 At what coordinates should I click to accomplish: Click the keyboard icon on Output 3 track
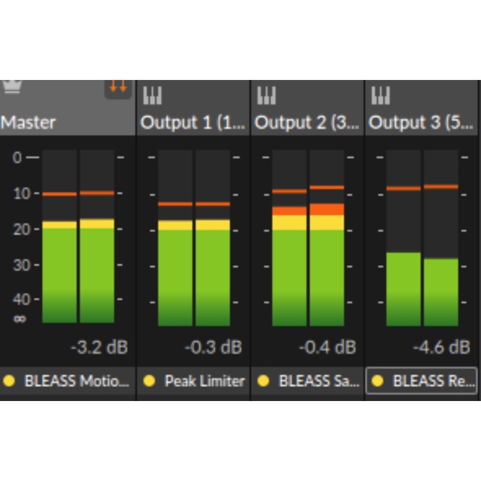tap(381, 96)
